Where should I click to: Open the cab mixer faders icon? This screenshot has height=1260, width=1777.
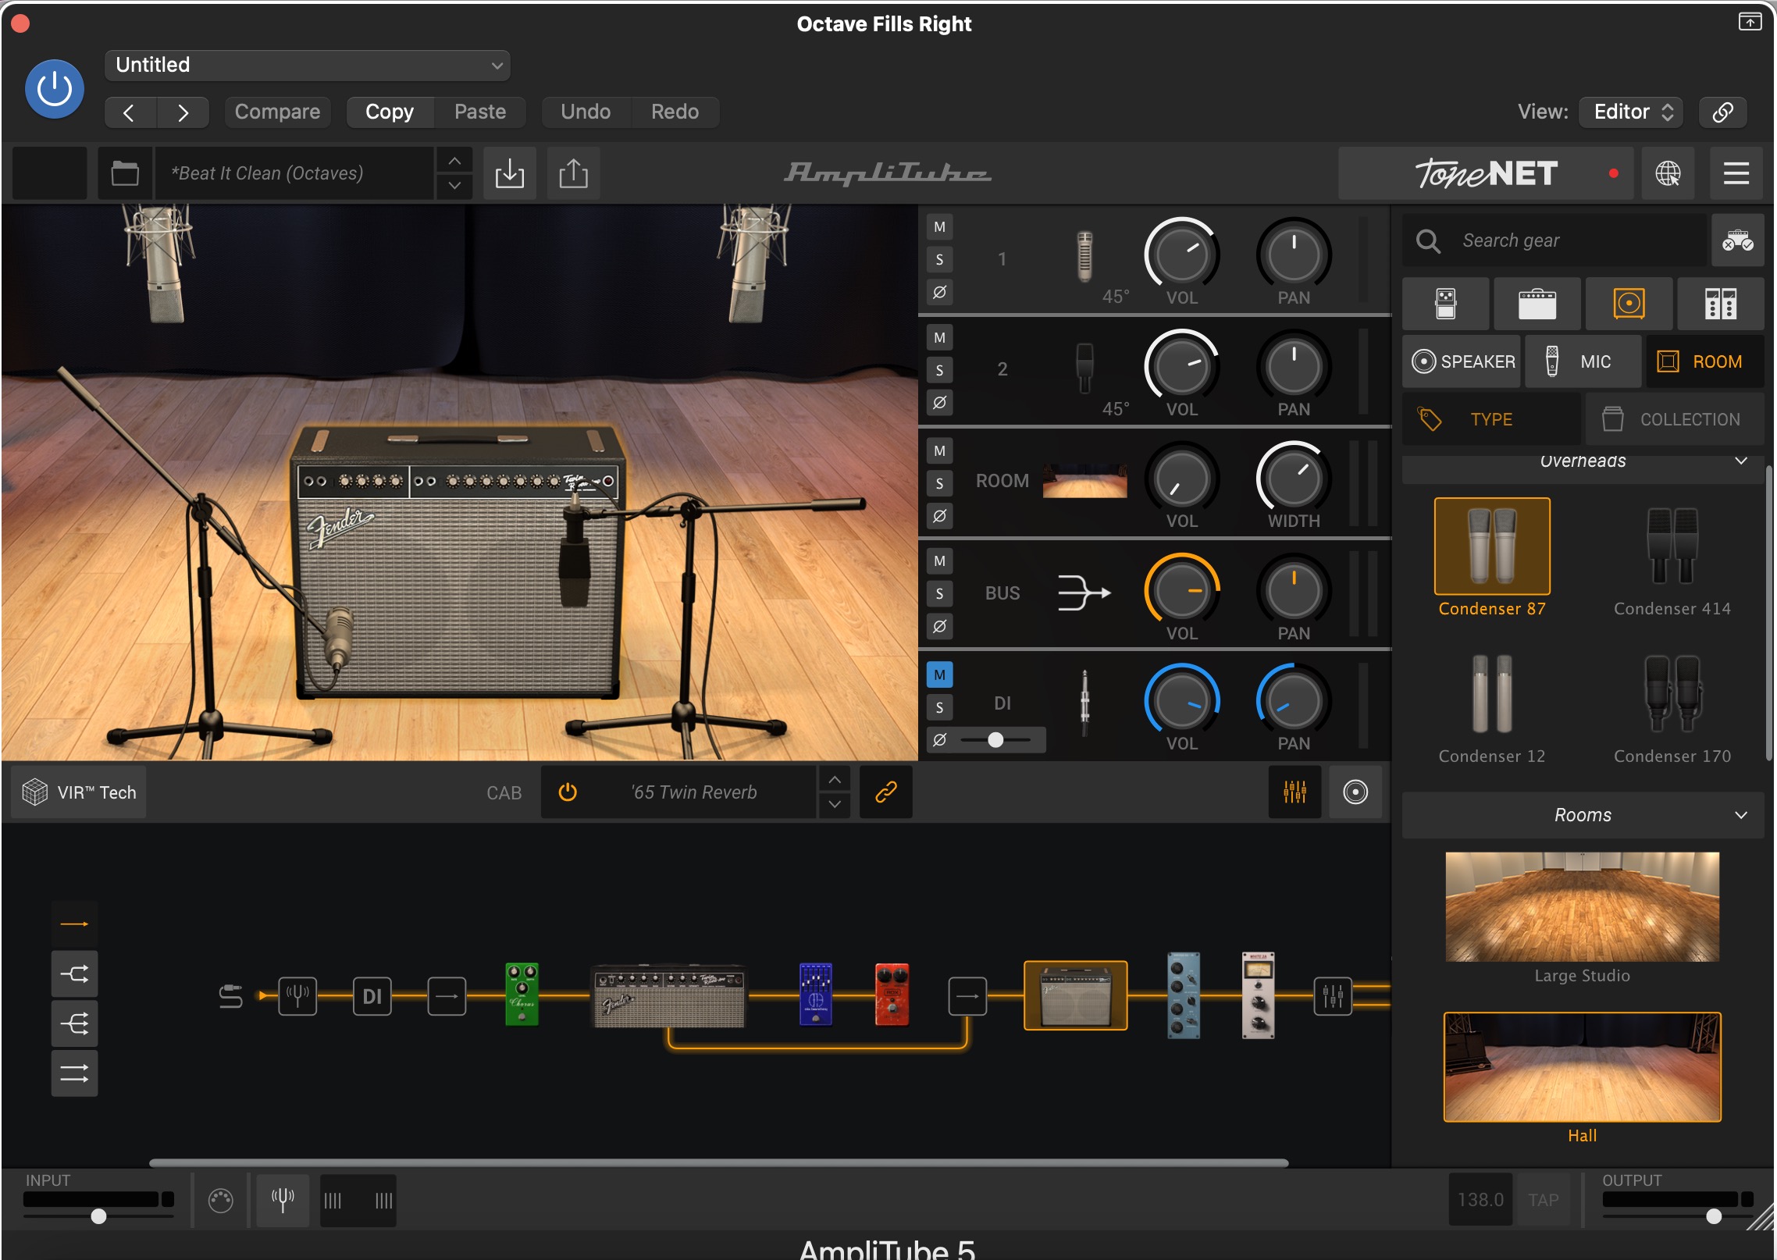pyautogui.click(x=1294, y=792)
